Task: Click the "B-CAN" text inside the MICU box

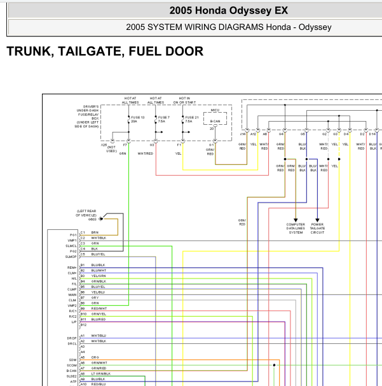Action: pyautogui.click(x=215, y=122)
